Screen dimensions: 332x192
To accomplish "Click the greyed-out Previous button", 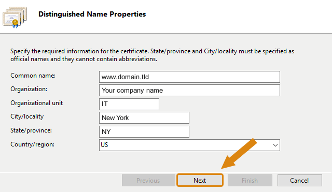I will pos(148,181).
